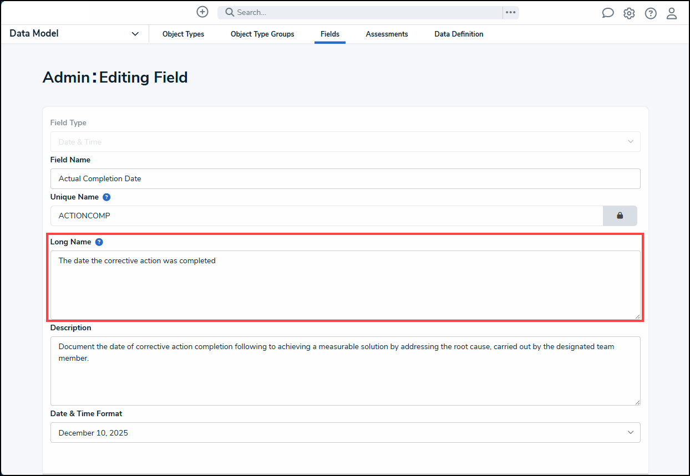Expand the Field Type dropdown
The height and width of the screenshot is (476, 690).
[345, 142]
